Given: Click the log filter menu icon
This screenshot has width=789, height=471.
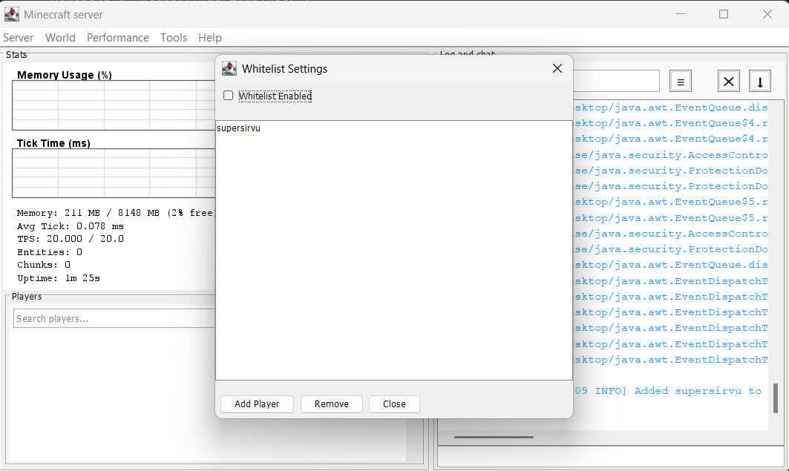Looking at the screenshot, I should point(681,82).
